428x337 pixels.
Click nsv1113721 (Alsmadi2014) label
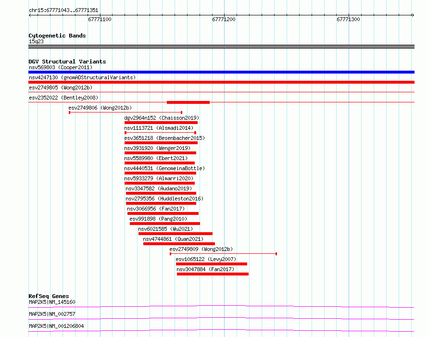coord(159,128)
